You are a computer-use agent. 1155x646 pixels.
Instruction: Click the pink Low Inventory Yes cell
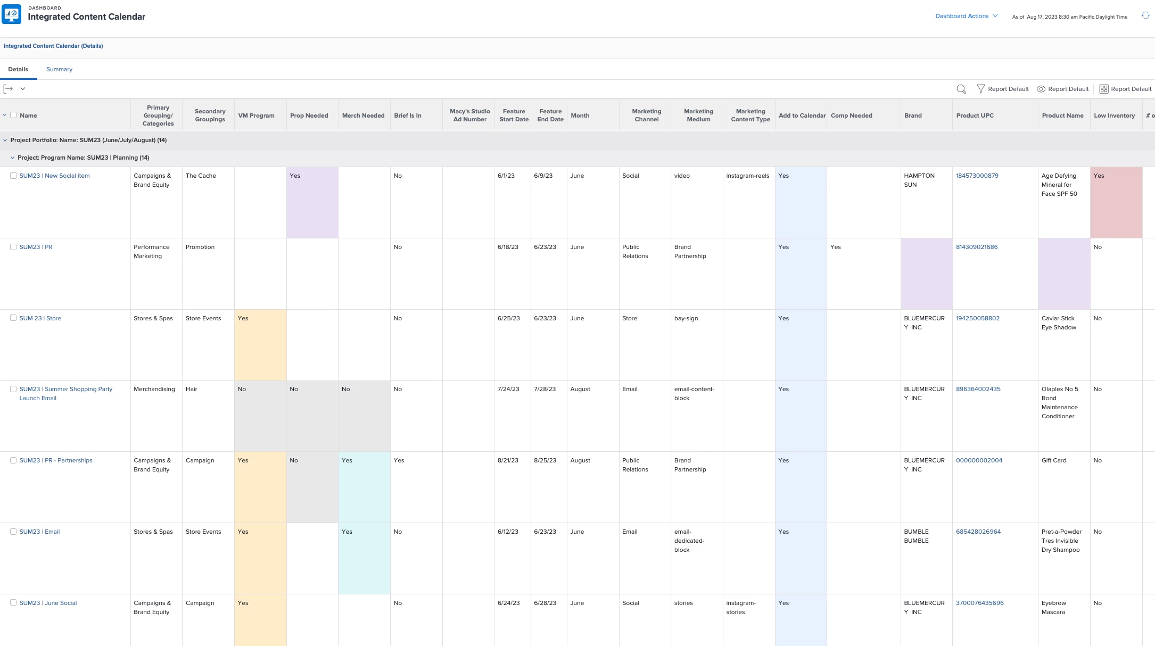tap(1116, 202)
